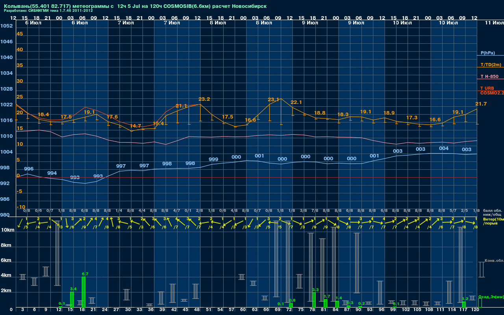Viewport: 504px width, 315px height.
Task: Click the 0/1 cloud cover value
Action: tap(188, 211)
